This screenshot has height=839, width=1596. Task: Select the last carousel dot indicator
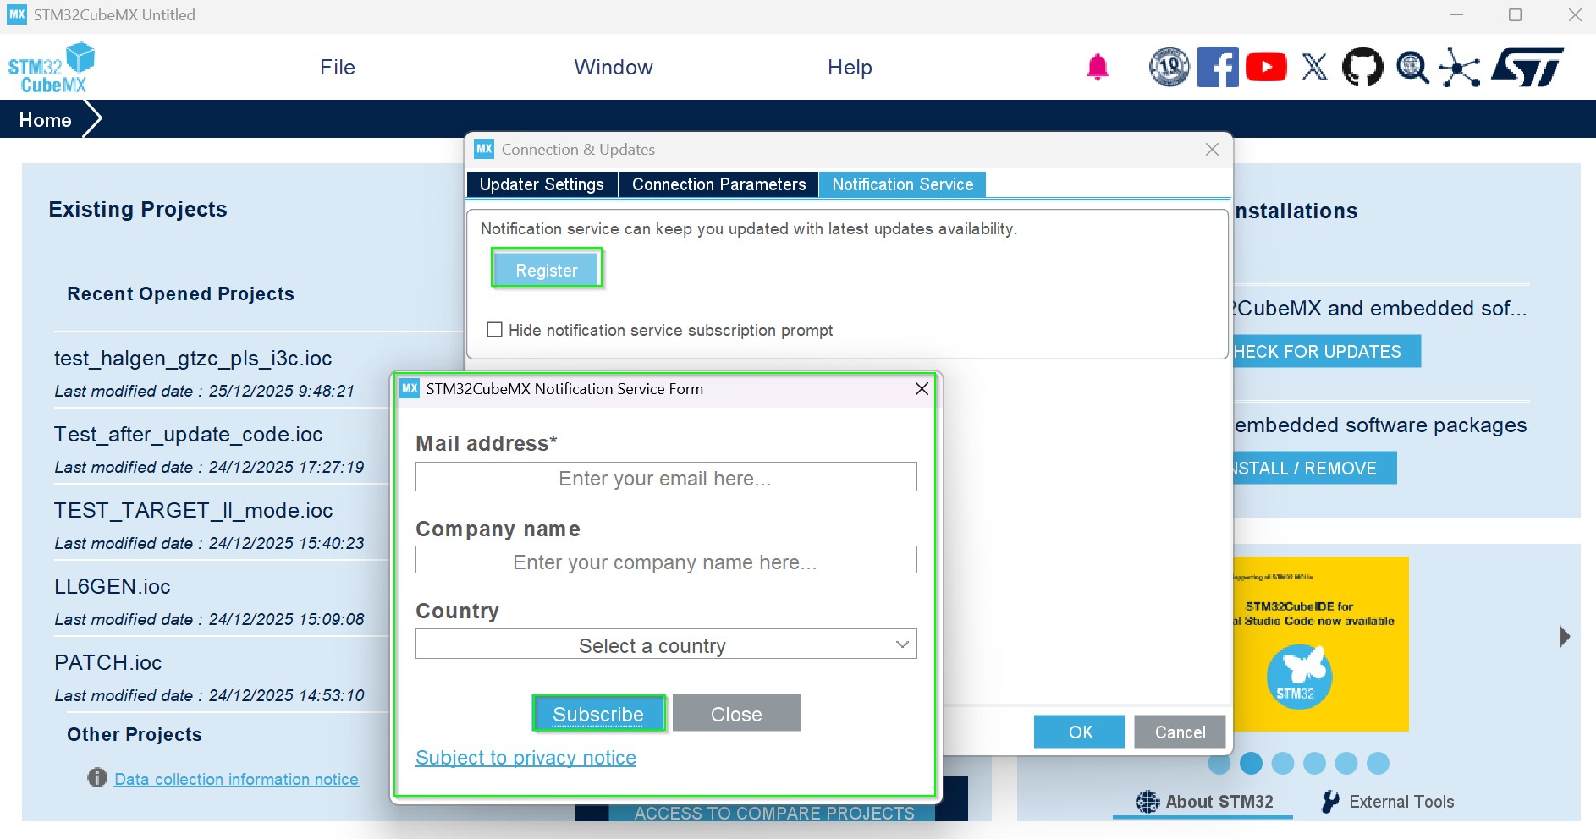1378,764
